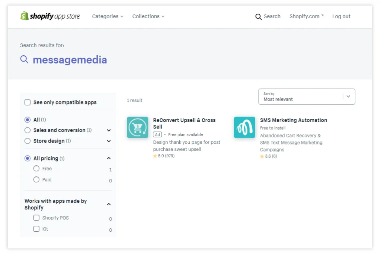Select the Paid pricing option

tap(36, 179)
